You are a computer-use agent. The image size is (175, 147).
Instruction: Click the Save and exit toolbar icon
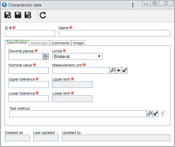(28, 15)
